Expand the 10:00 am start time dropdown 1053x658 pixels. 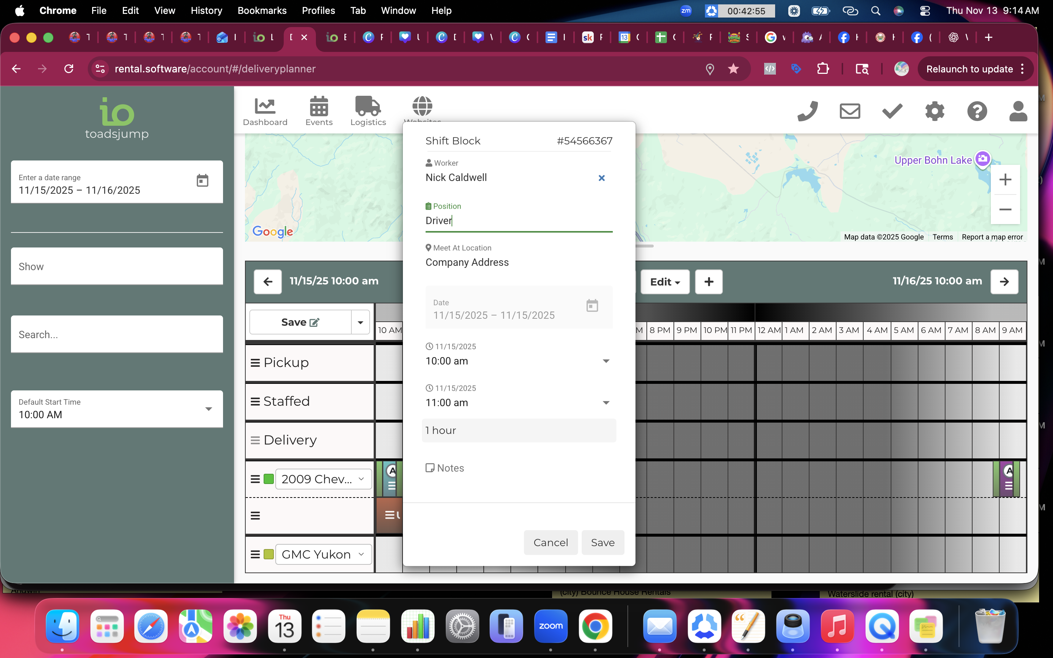[x=606, y=361]
